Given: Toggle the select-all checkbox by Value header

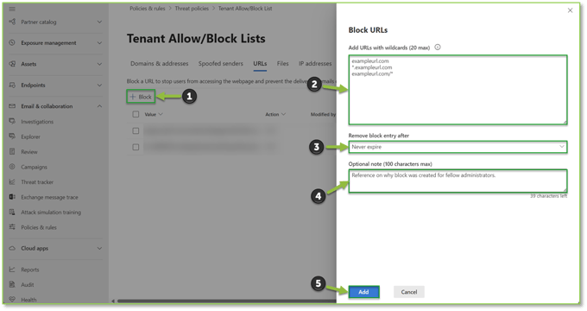Looking at the screenshot, I should (136, 114).
